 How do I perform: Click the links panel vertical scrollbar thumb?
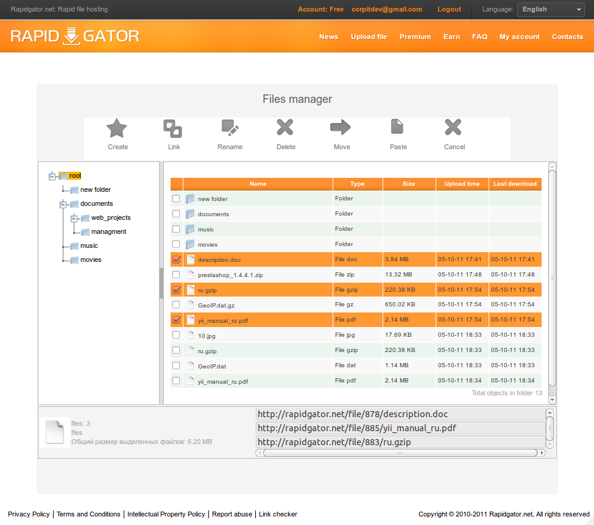[550, 429]
